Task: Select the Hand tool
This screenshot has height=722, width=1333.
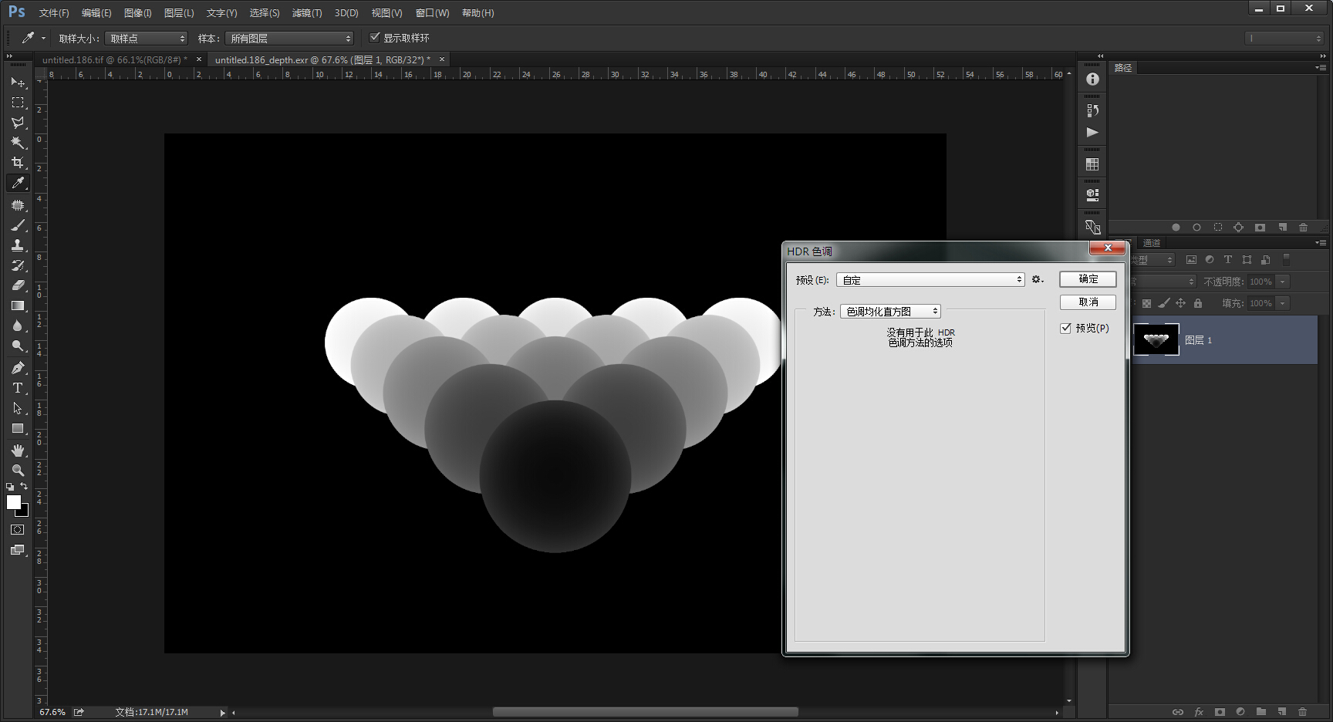Action: coord(18,450)
